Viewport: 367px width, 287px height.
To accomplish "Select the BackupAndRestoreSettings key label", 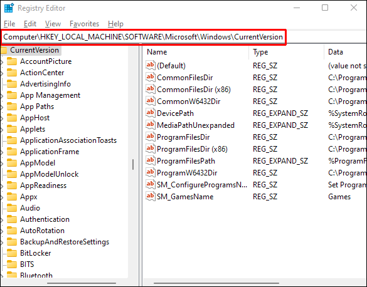I will tap(65, 242).
